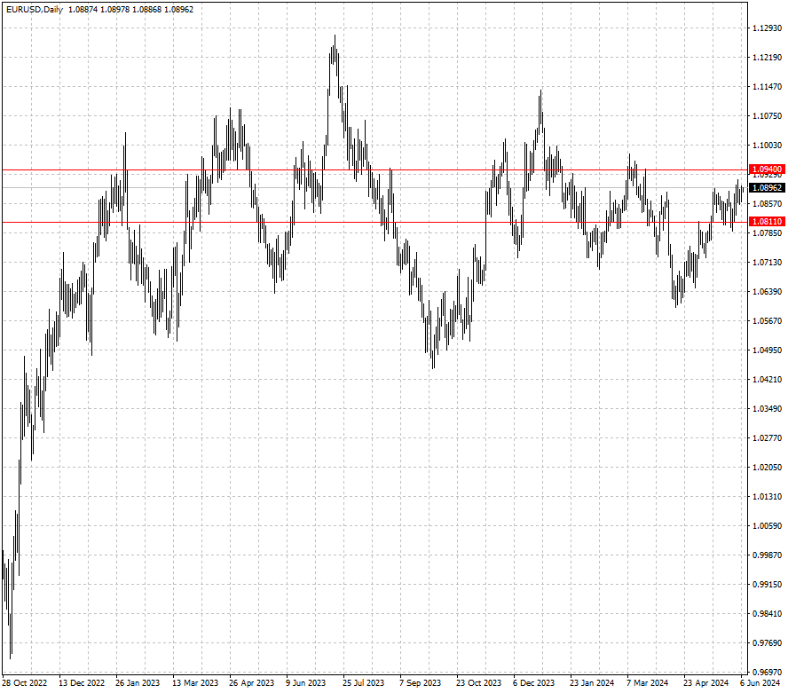The width and height of the screenshot is (788, 693).
Task: Click the EURUSD,Daily chart title text
Action: pyautogui.click(x=35, y=10)
